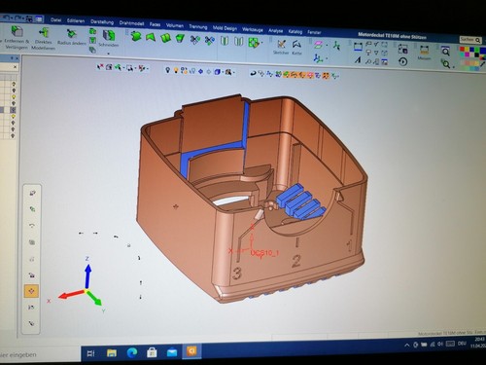
Task: Open the Volumen menu
Action: point(175,25)
